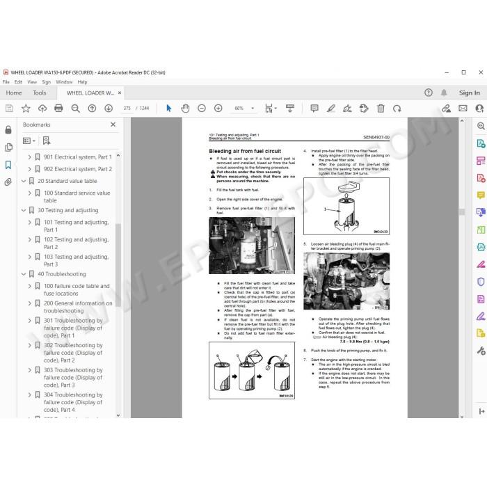Collapse 20 Standard value table
487x487 pixels.
tap(24, 181)
